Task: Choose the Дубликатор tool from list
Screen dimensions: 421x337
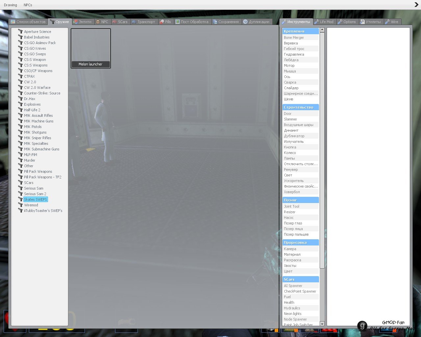Action: [x=294, y=136]
